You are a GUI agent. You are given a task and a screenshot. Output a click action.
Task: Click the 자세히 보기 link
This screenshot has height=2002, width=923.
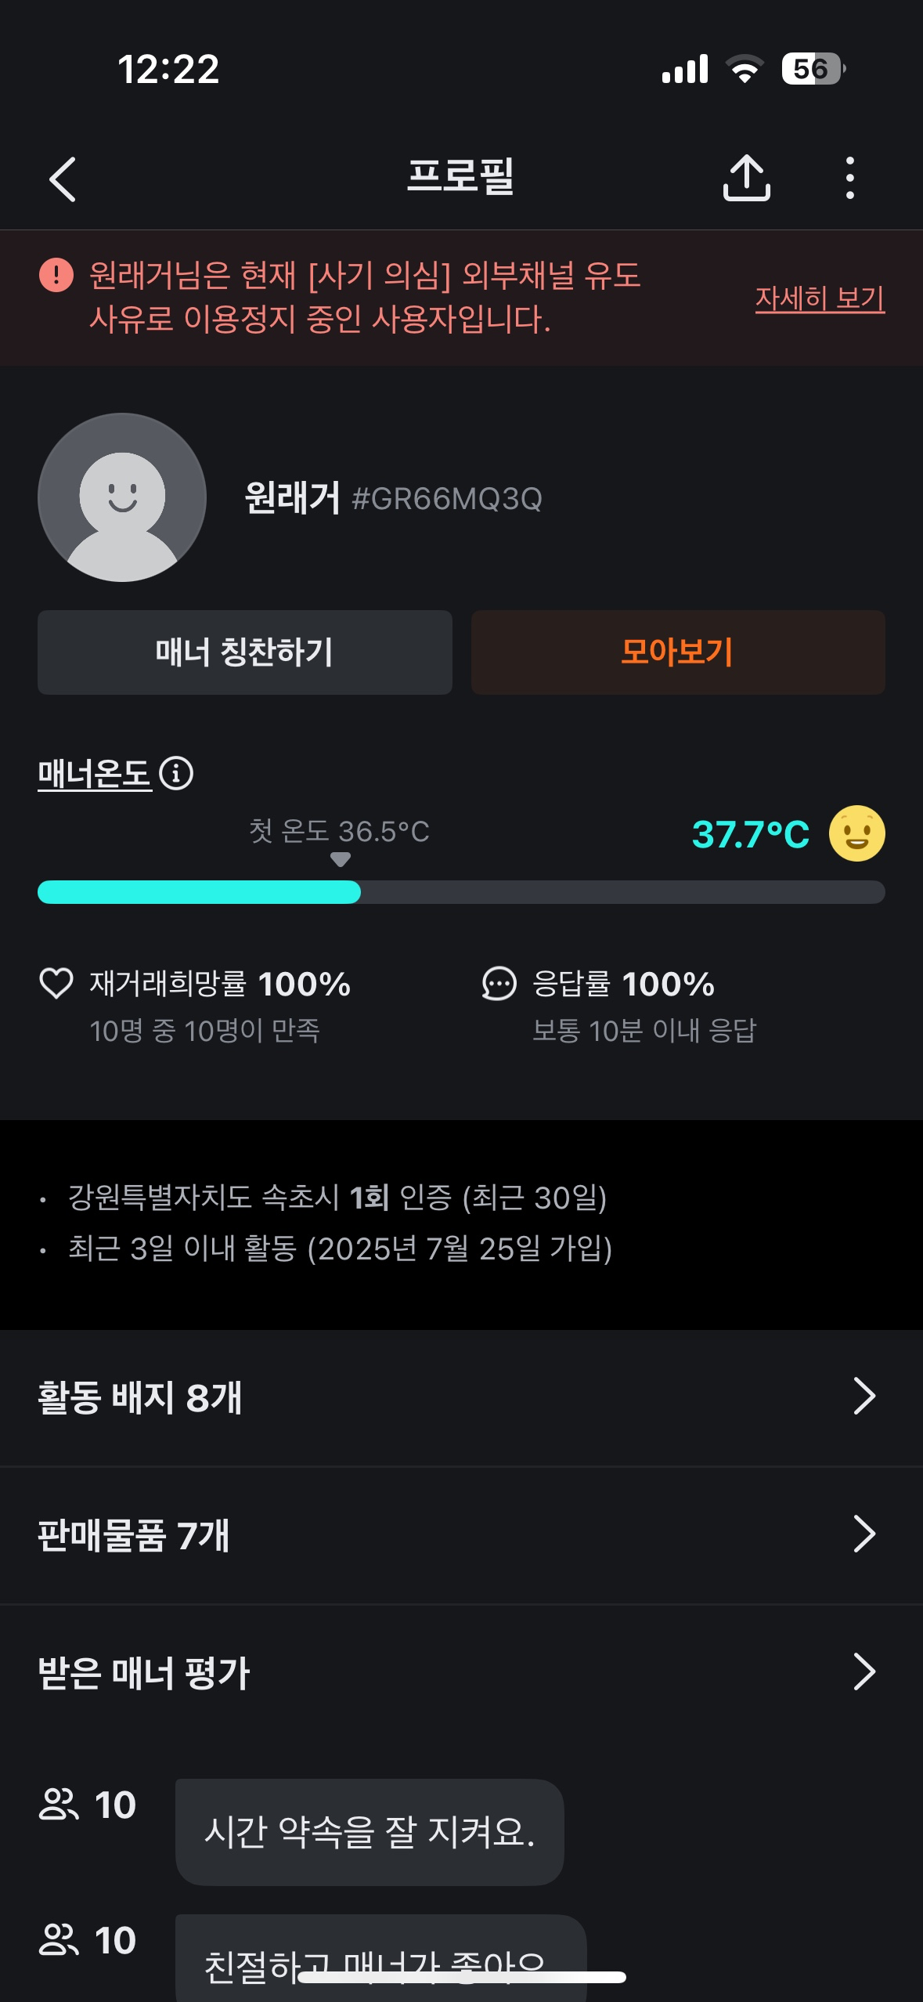click(819, 298)
